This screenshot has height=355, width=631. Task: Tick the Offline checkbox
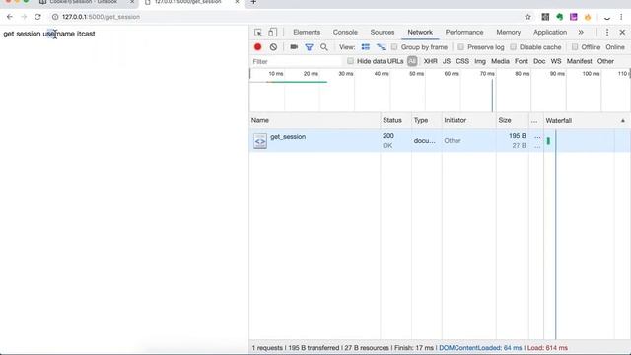[x=575, y=47]
